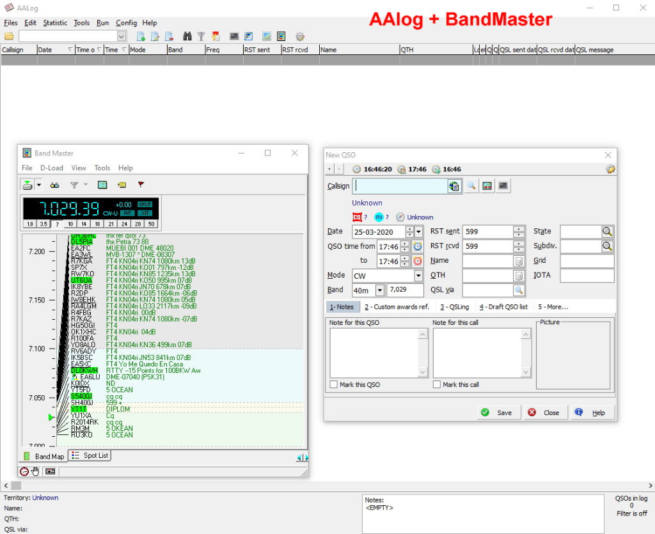Screen dimensions: 655x534
Task: Click the State field search magnifier
Action: click(607, 232)
